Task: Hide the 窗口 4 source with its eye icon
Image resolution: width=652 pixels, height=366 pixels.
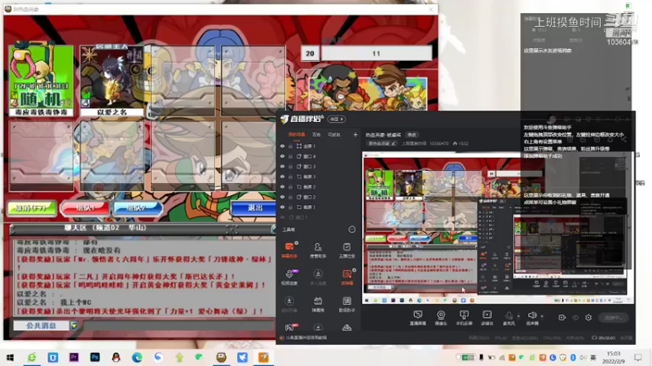Action: [x=282, y=156]
